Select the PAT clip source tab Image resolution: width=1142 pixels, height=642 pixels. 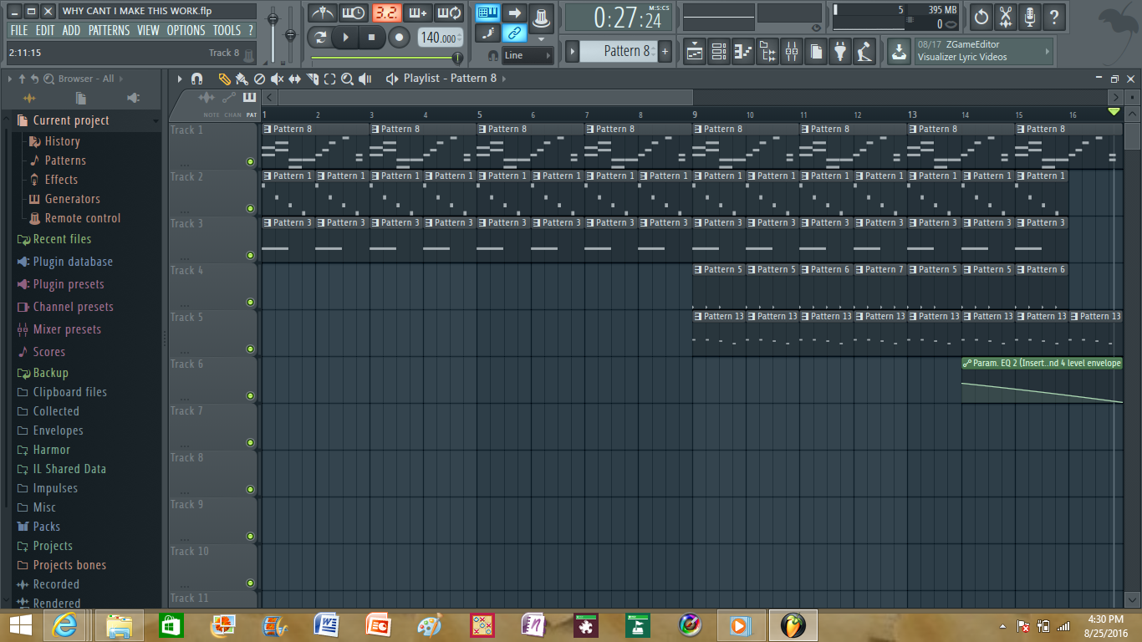pos(251,115)
